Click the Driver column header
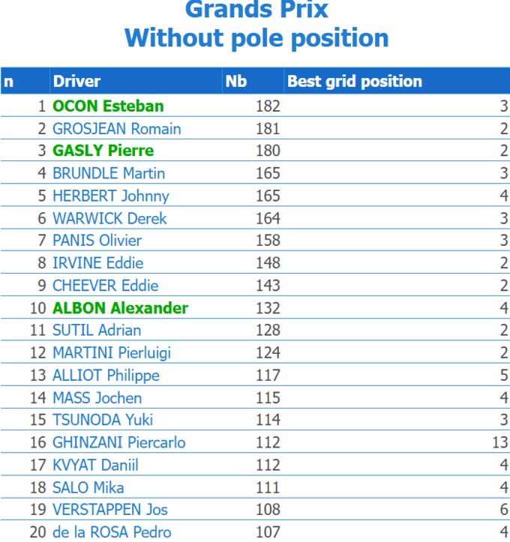This screenshot has width=510, height=542. (76, 82)
